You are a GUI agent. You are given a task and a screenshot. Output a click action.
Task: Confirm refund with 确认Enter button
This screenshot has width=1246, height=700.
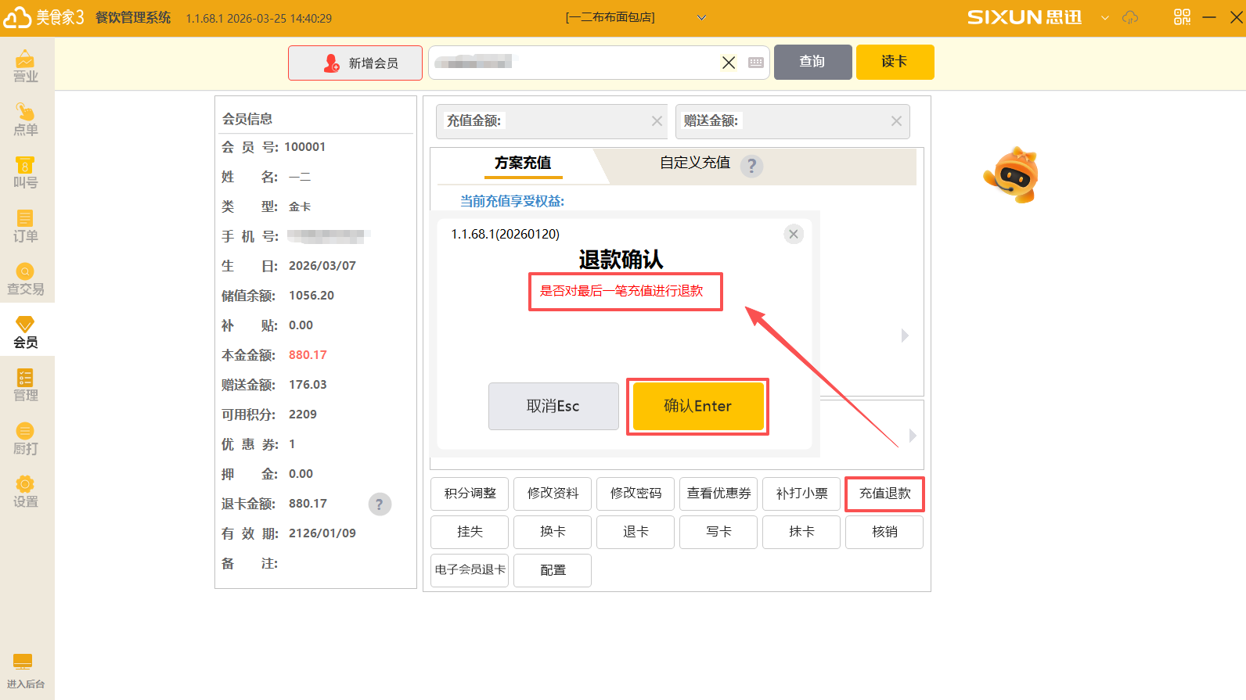tap(697, 406)
